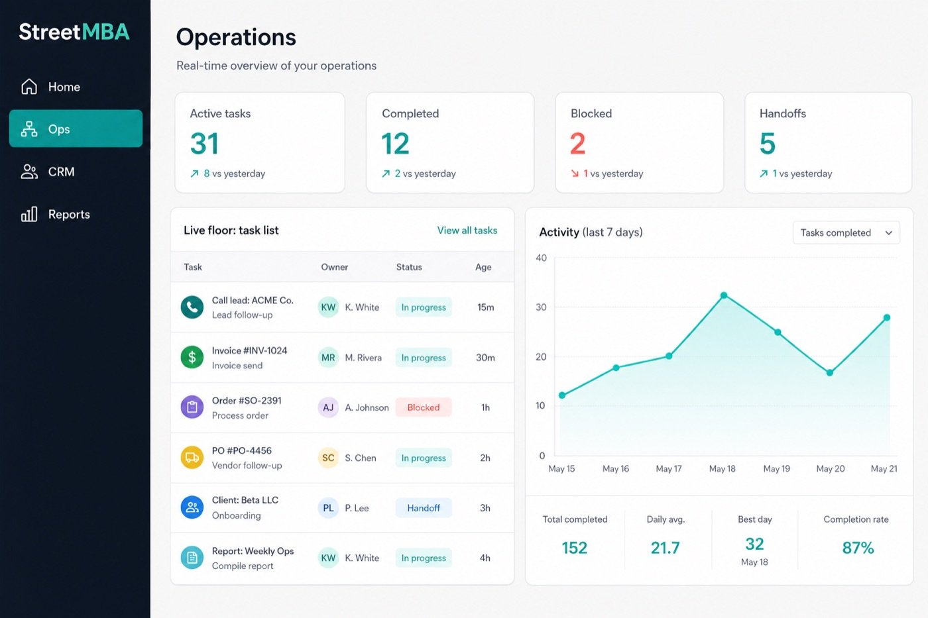Click AJ avatar for A. Johnson
The image size is (928, 618).
pos(328,407)
